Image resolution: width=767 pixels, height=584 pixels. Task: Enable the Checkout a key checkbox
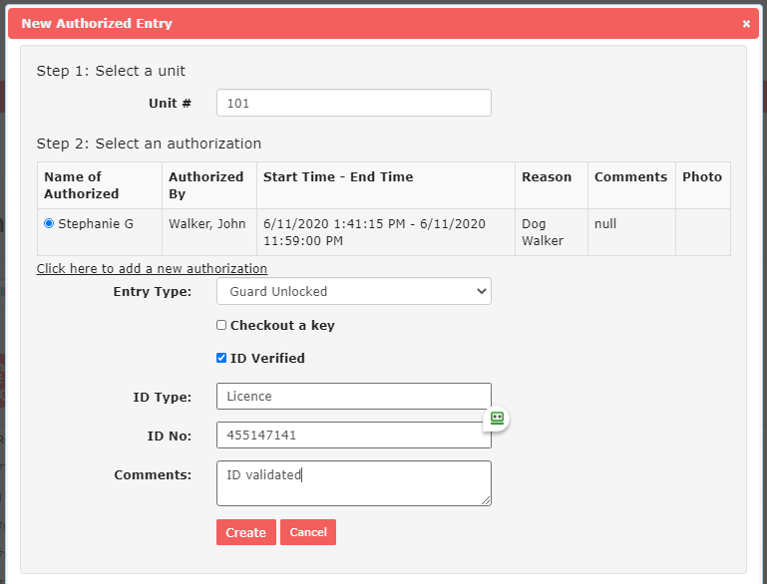pyautogui.click(x=221, y=325)
